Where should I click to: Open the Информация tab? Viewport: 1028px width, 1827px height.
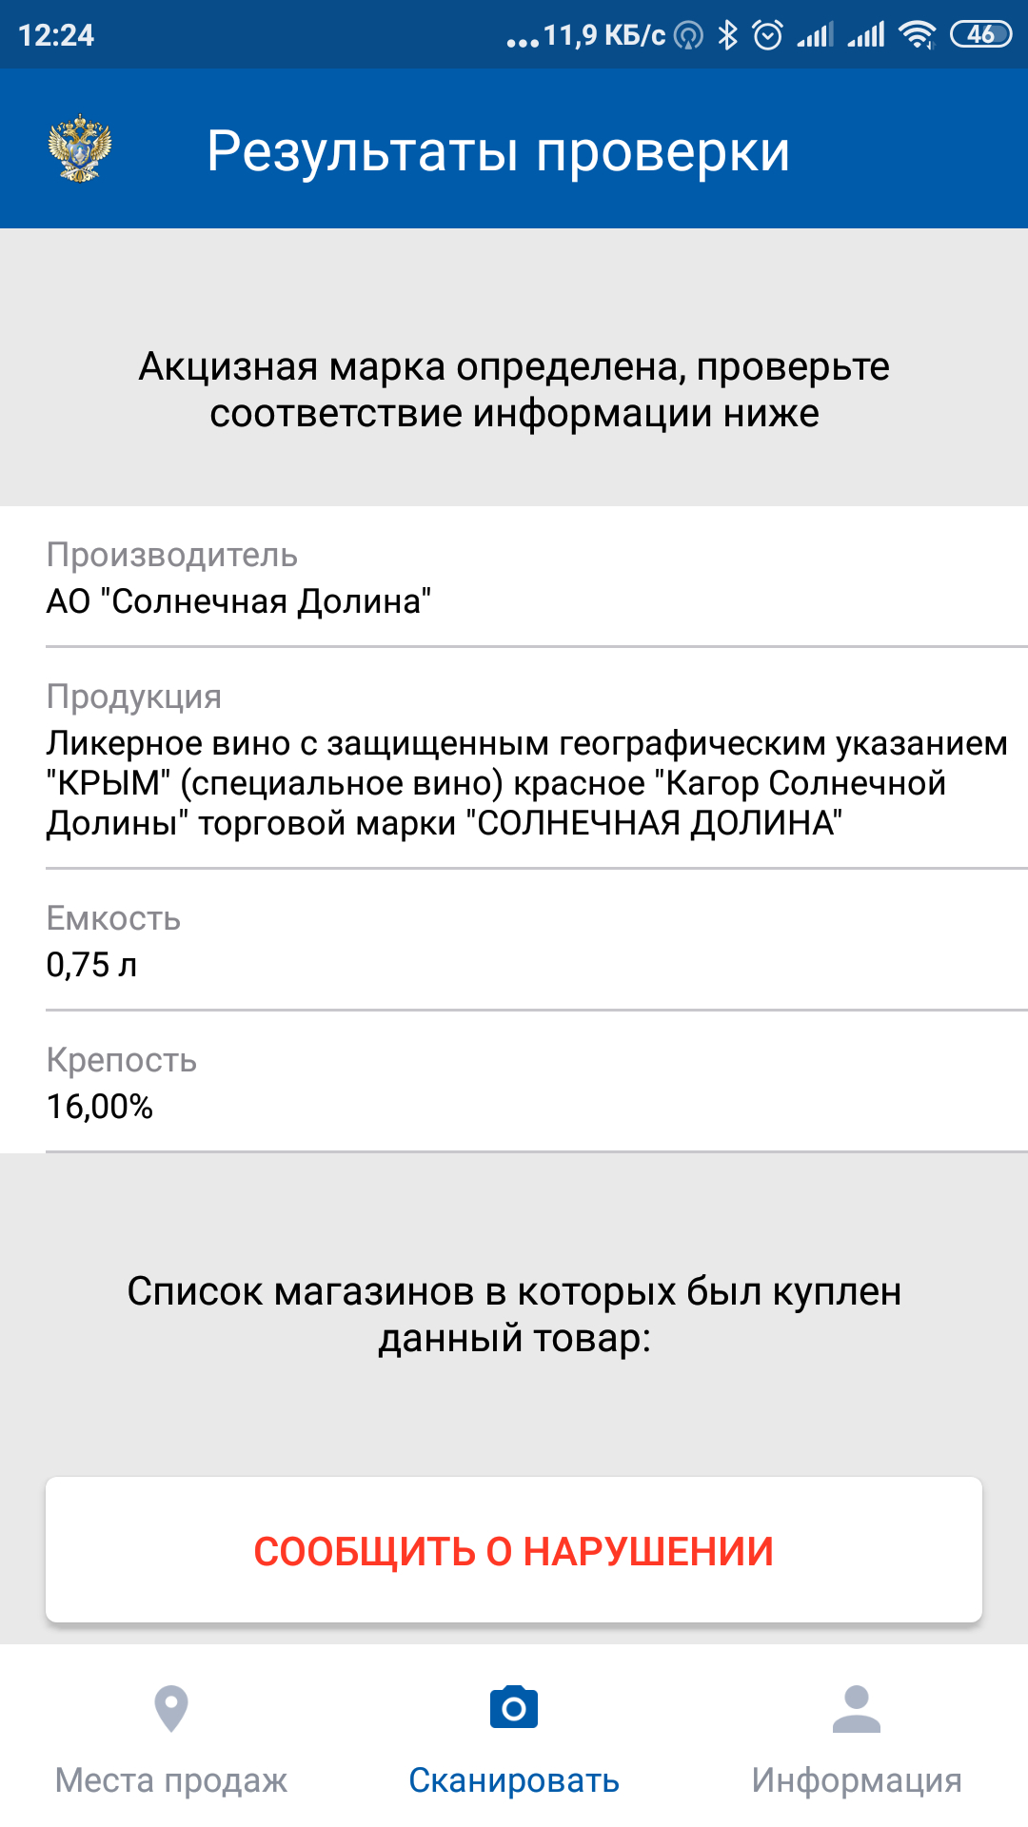(857, 1779)
